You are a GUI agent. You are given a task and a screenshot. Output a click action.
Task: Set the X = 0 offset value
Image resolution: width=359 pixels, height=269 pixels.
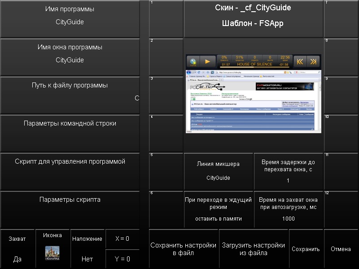(122, 239)
